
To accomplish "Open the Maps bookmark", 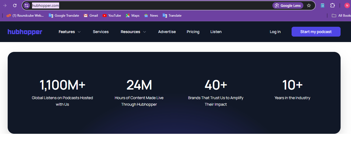I will click(x=133, y=16).
